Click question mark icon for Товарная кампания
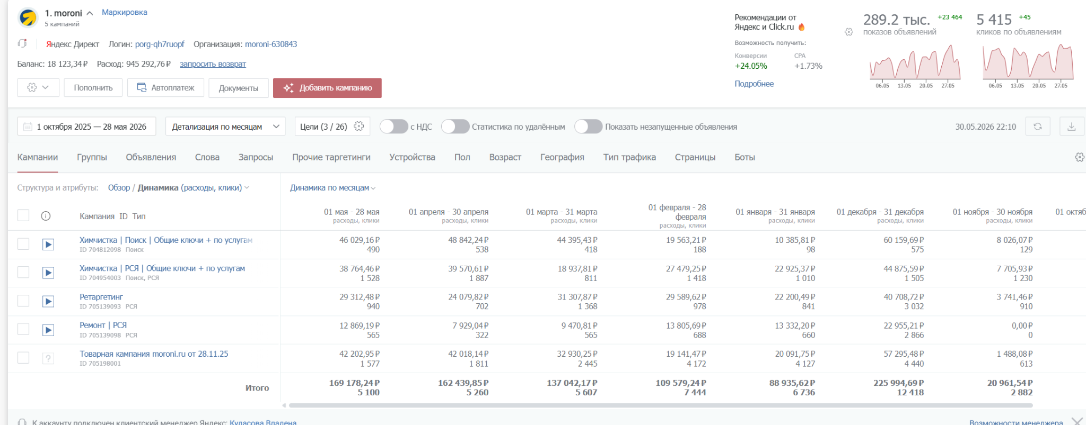This screenshot has width=1086, height=425. (48, 359)
